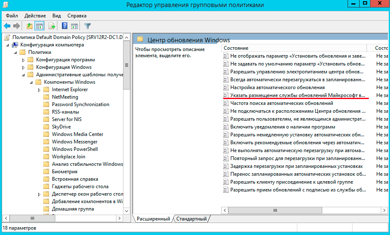Open the Вид menu
Screen dimensions: 390x235
pyautogui.click(x=57, y=16)
